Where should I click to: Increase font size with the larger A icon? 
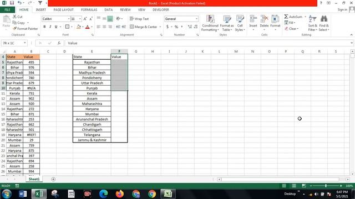[85, 19]
